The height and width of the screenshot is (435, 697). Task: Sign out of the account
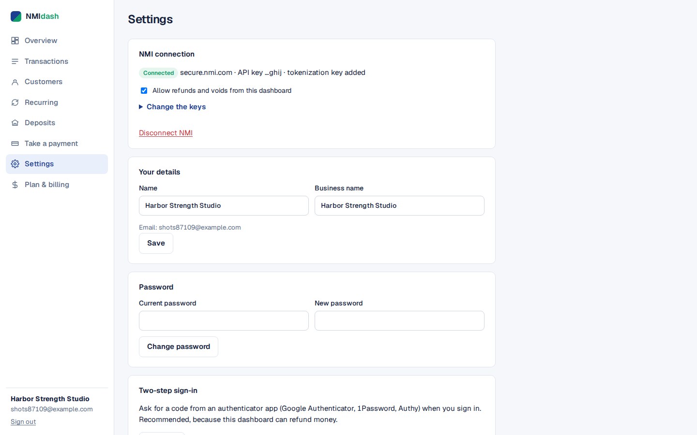click(x=23, y=421)
